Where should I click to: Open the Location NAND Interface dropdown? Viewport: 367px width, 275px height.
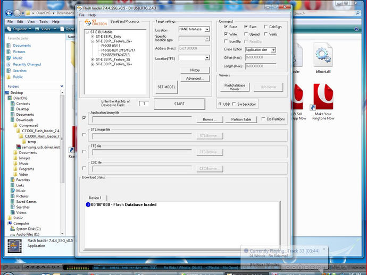coord(207,29)
